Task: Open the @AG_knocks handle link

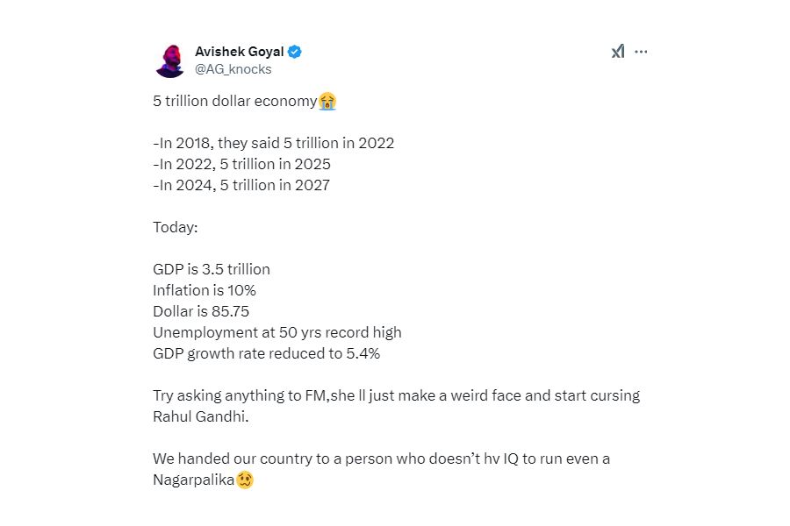Action: tap(233, 69)
